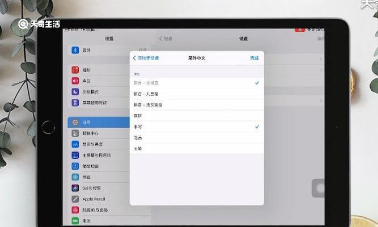Screen dimensions: 378x227
Task: Select 拼音 – 九宫格 keyboard option
Action: coord(197,94)
